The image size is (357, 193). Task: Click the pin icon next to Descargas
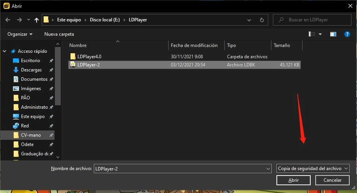coord(51,70)
